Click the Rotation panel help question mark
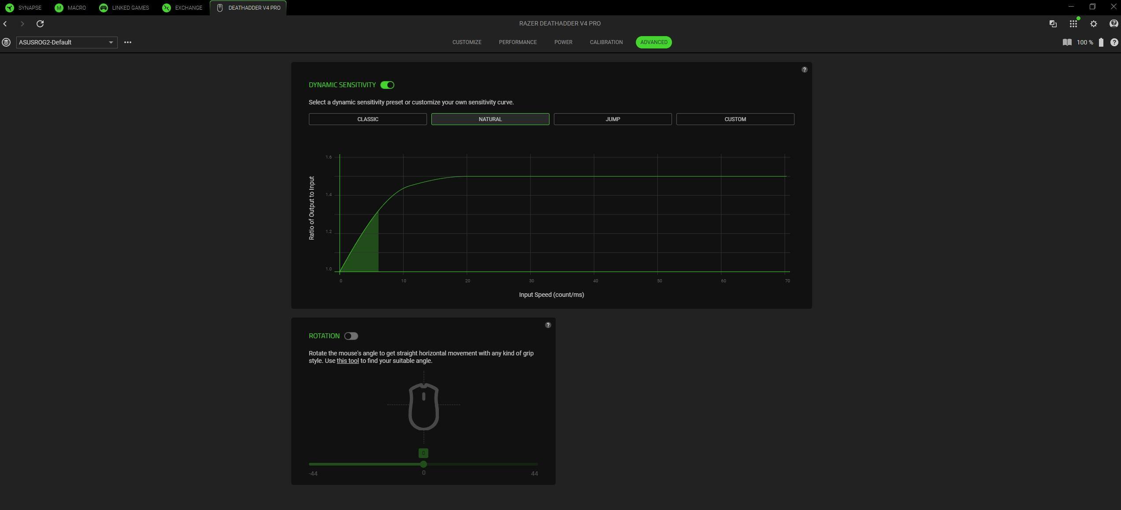The width and height of the screenshot is (1121, 510). coord(548,325)
